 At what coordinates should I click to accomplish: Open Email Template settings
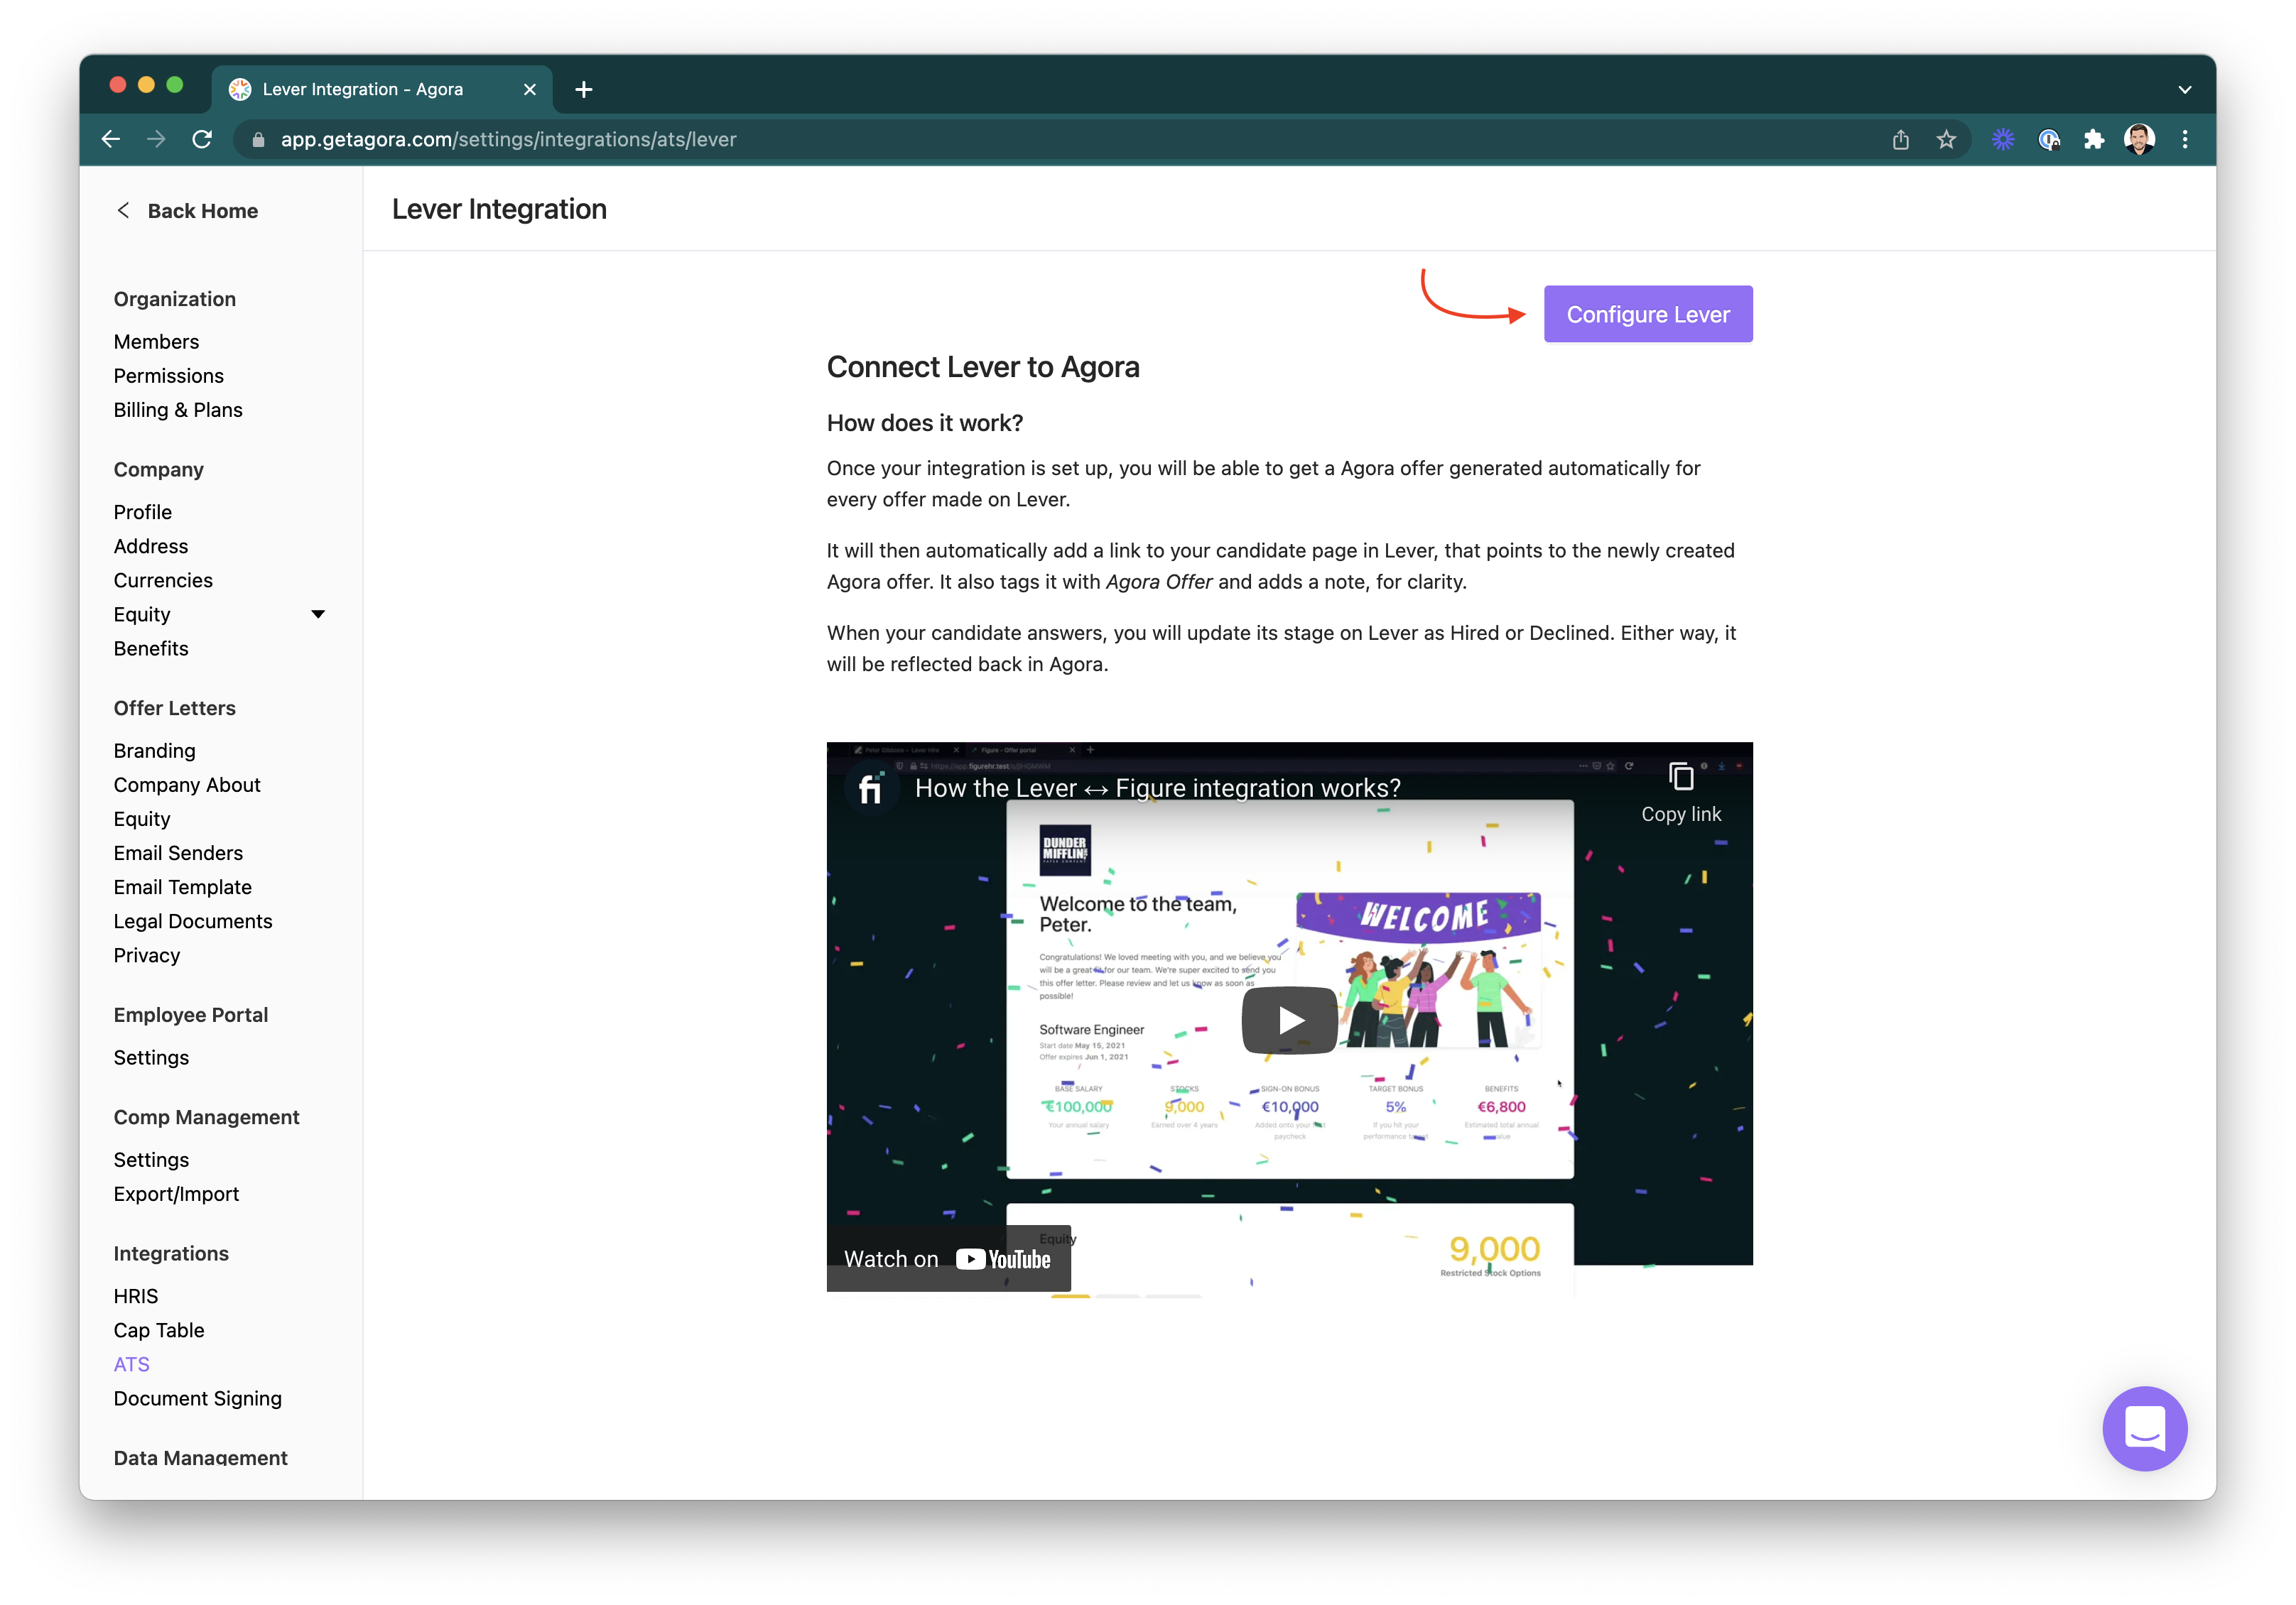[182, 887]
